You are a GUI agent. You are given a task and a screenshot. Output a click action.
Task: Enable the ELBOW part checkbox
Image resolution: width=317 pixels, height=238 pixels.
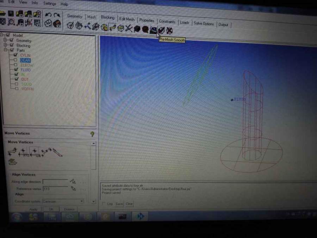(16, 65)
